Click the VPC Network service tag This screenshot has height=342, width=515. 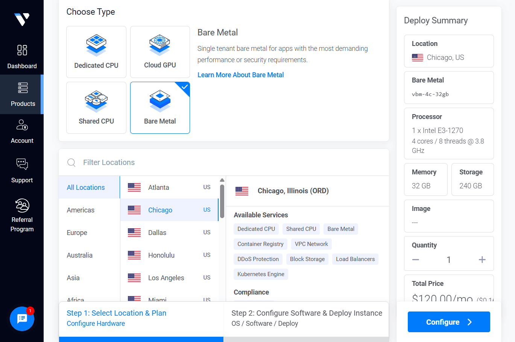coord(311,244)
